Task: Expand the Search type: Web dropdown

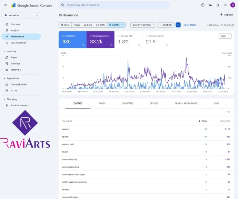Action: [143, 25]
